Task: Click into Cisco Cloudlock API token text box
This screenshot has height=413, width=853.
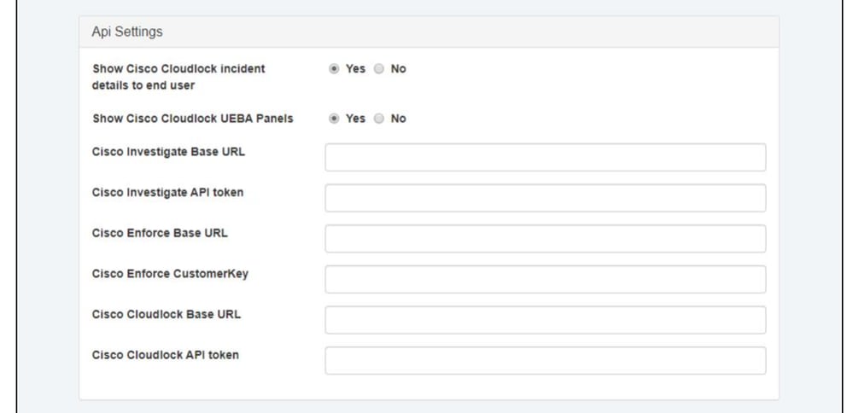Action: (545, 360)
